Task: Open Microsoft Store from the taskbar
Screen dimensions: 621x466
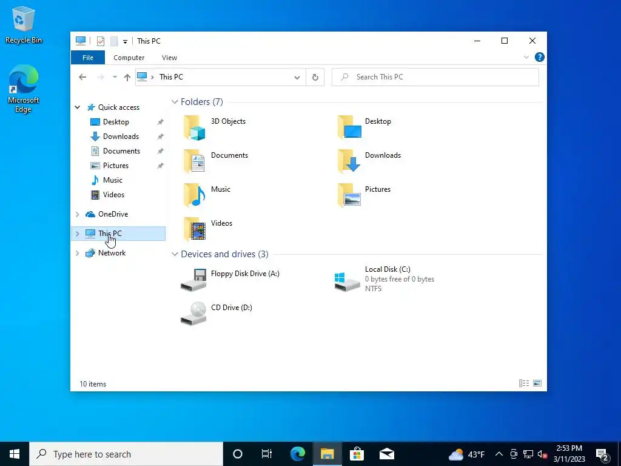Action: [357, 454]
